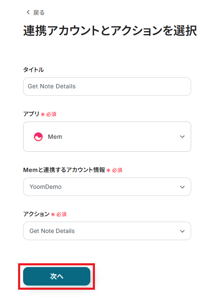Open the アクション Get Note Details dropdown
Screen dimensions: 221x299
pos(107,231)
